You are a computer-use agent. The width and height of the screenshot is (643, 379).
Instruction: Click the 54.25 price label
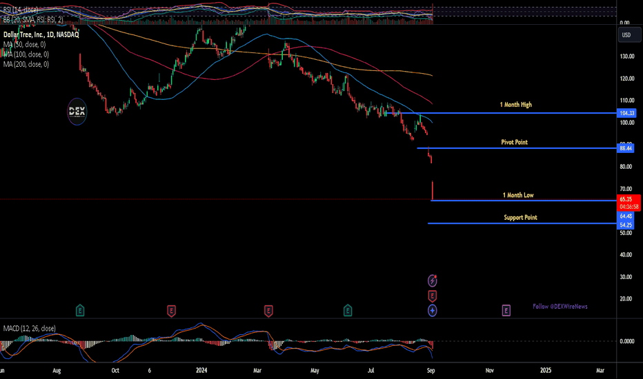tap(626, 225)
